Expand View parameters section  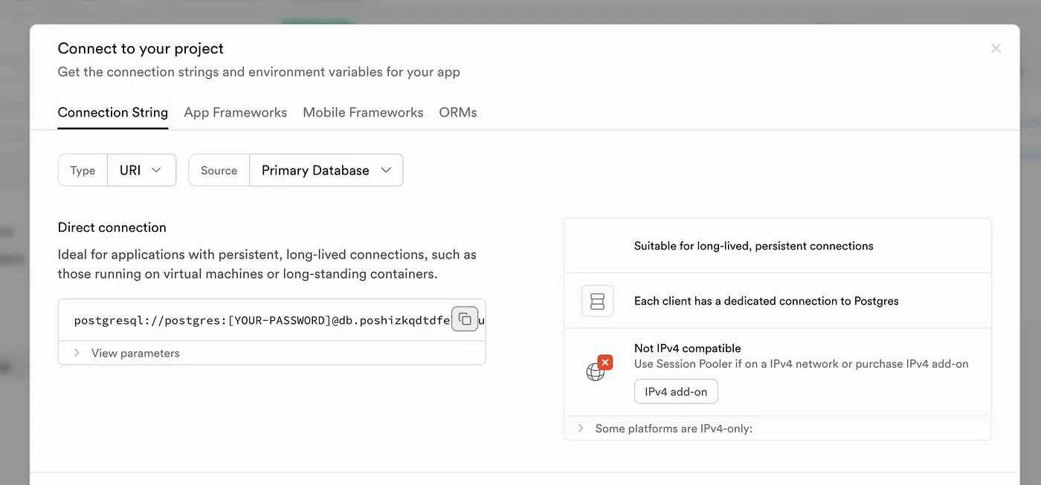pyautogui.click(x=135, y=353)
